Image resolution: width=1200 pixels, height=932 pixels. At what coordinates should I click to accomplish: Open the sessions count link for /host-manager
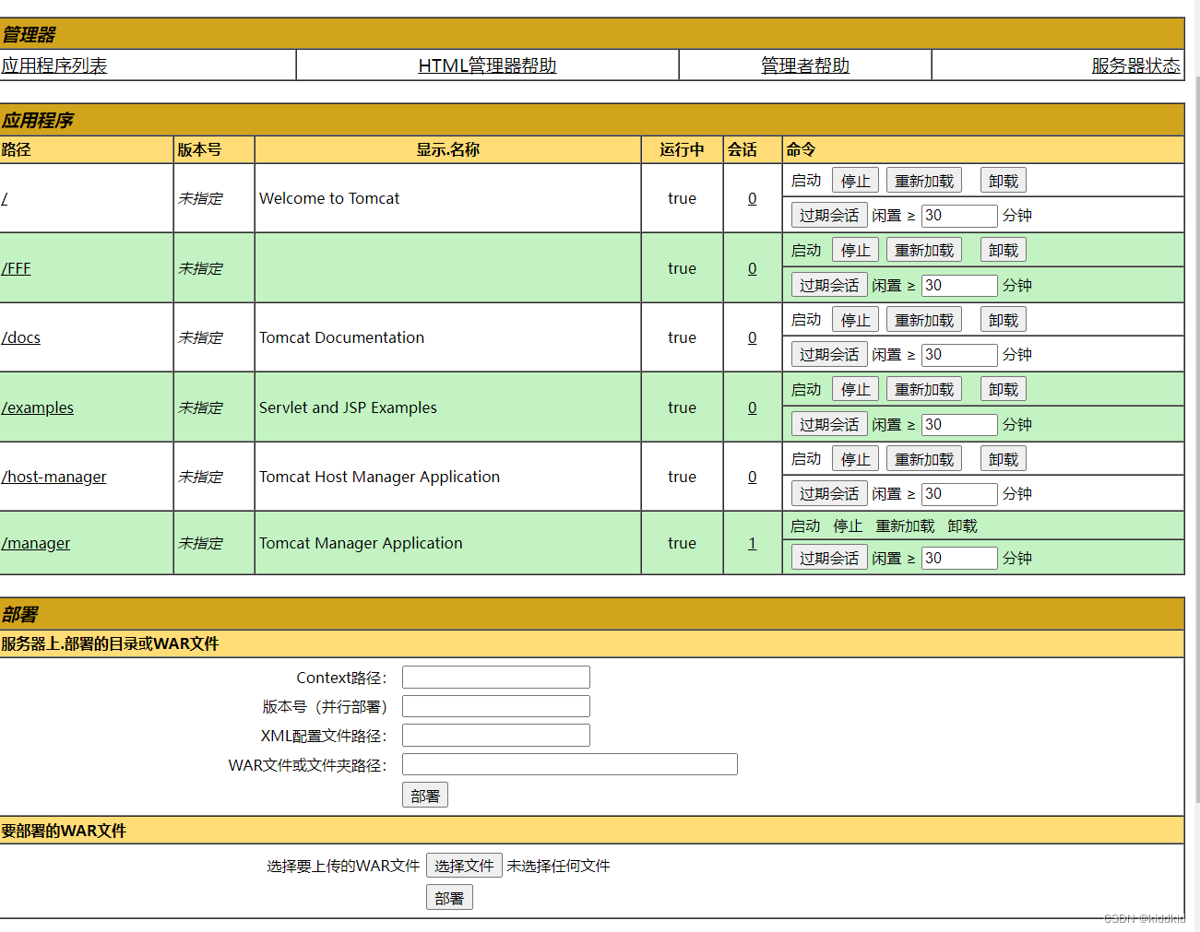point(752,477)
